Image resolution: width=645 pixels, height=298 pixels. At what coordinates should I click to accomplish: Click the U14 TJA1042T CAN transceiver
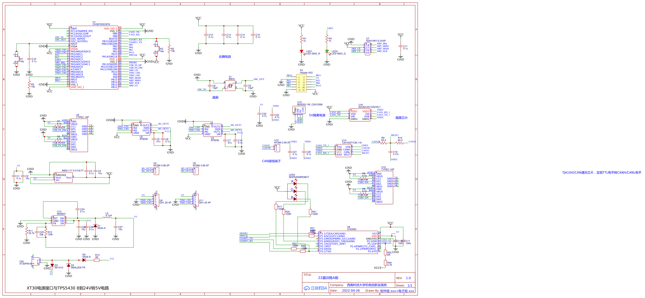(343, 151)
